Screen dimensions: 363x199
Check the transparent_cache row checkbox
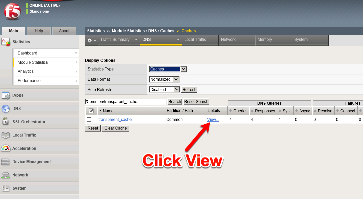point(89,119)
